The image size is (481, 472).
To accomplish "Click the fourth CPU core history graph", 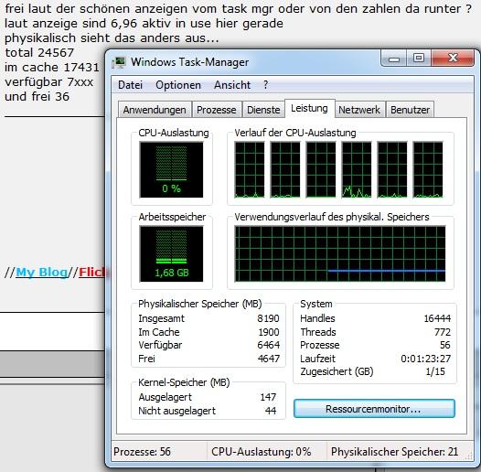I will pyautogui.click(x=357, y=170).
